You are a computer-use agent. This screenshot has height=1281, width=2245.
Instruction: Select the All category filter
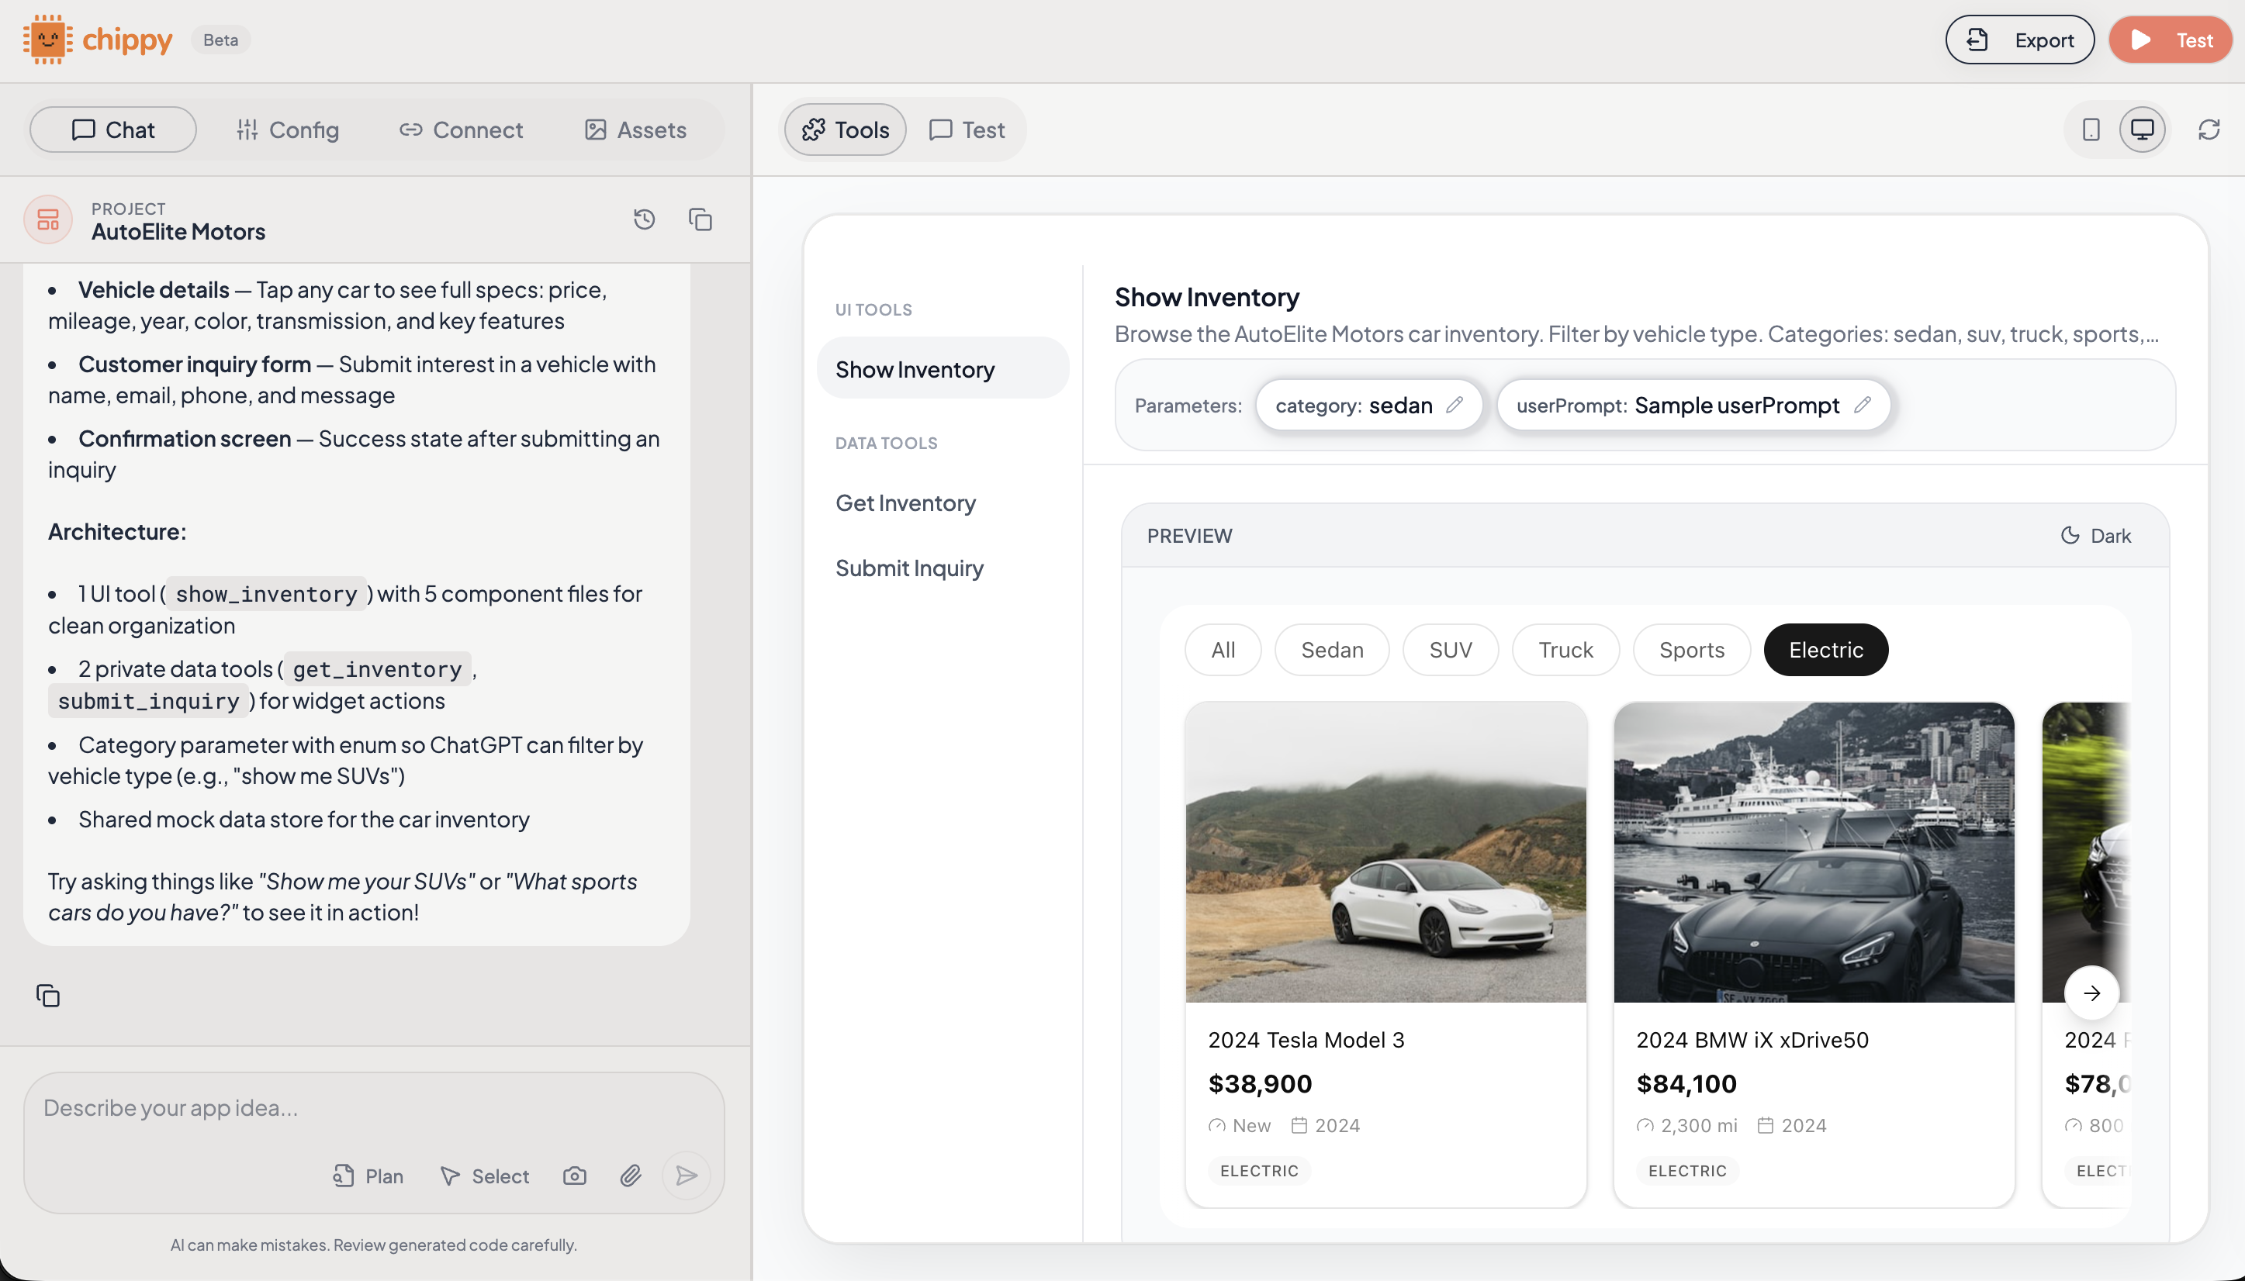point(1223,650)
